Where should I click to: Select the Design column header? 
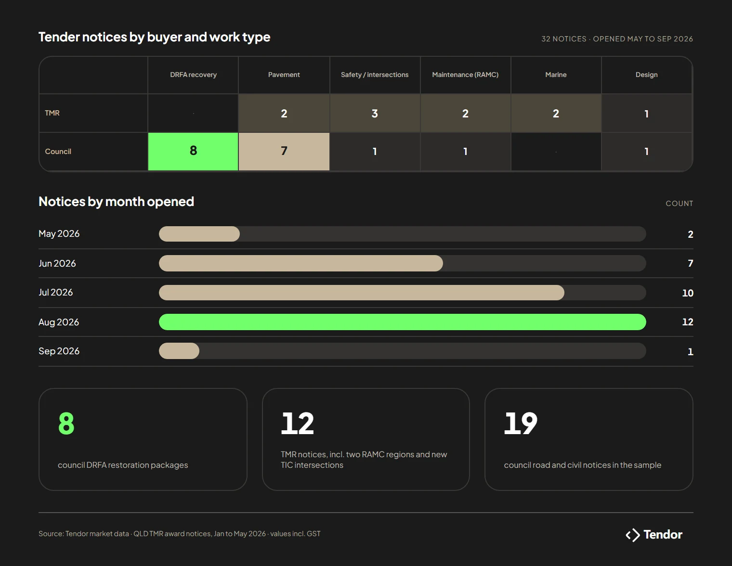(x=646, y=75)
